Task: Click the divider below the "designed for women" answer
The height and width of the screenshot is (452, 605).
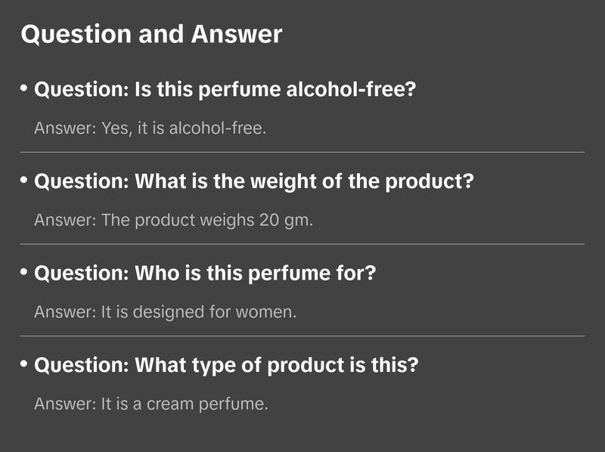Action: click(x=302, y=336)
